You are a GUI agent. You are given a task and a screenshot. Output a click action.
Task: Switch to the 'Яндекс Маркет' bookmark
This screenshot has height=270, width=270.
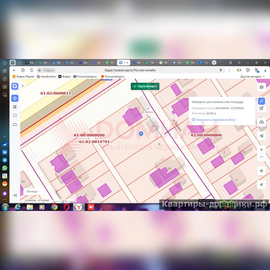(24, 77)
